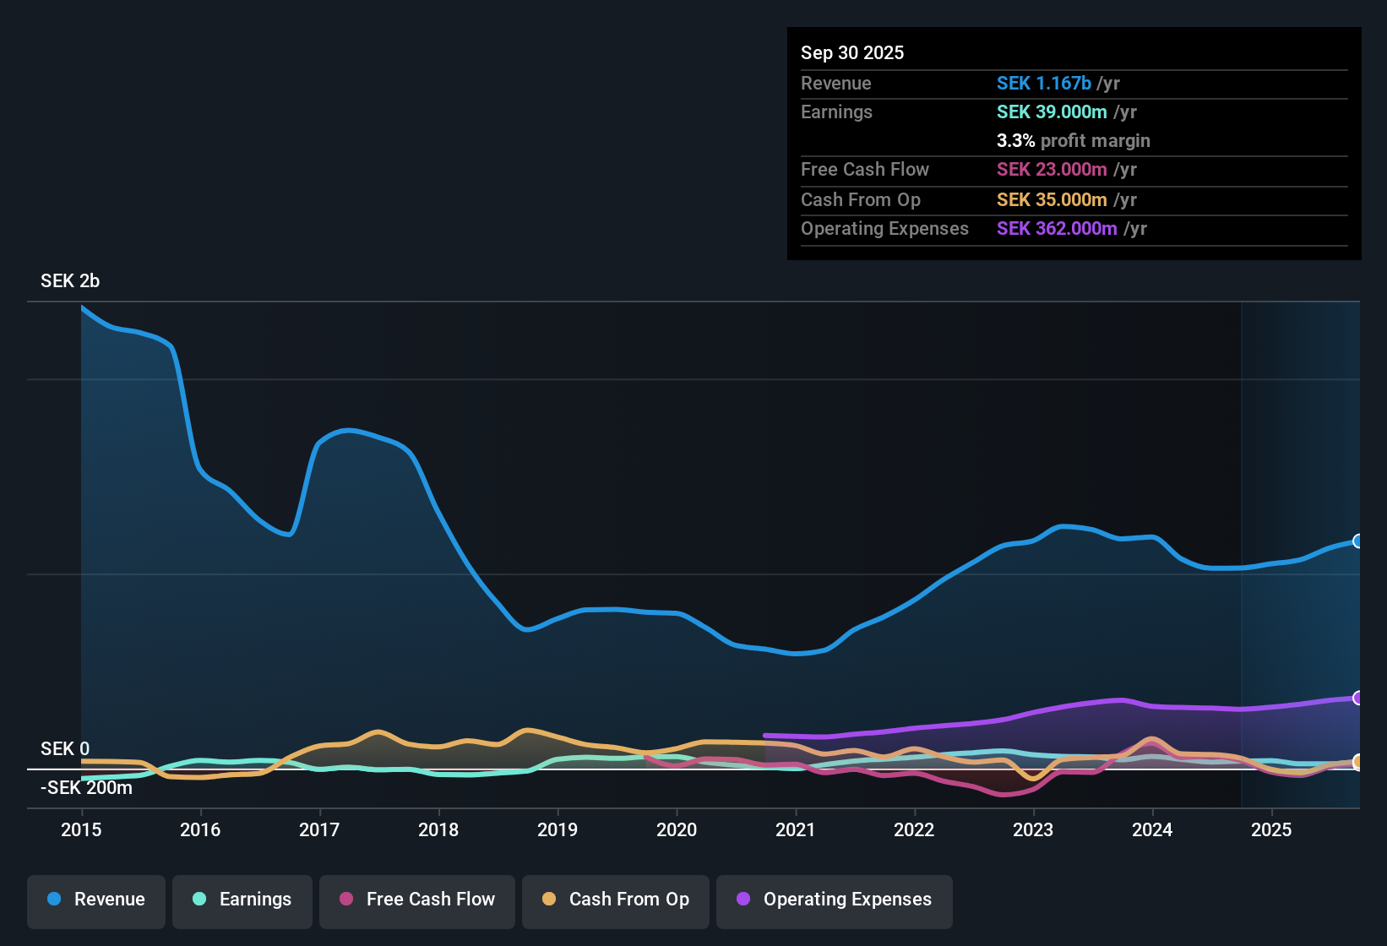Click the teal Earnings legend dot icon
The width and height of the screenshot is (1387, 946).
pos(199,900)
